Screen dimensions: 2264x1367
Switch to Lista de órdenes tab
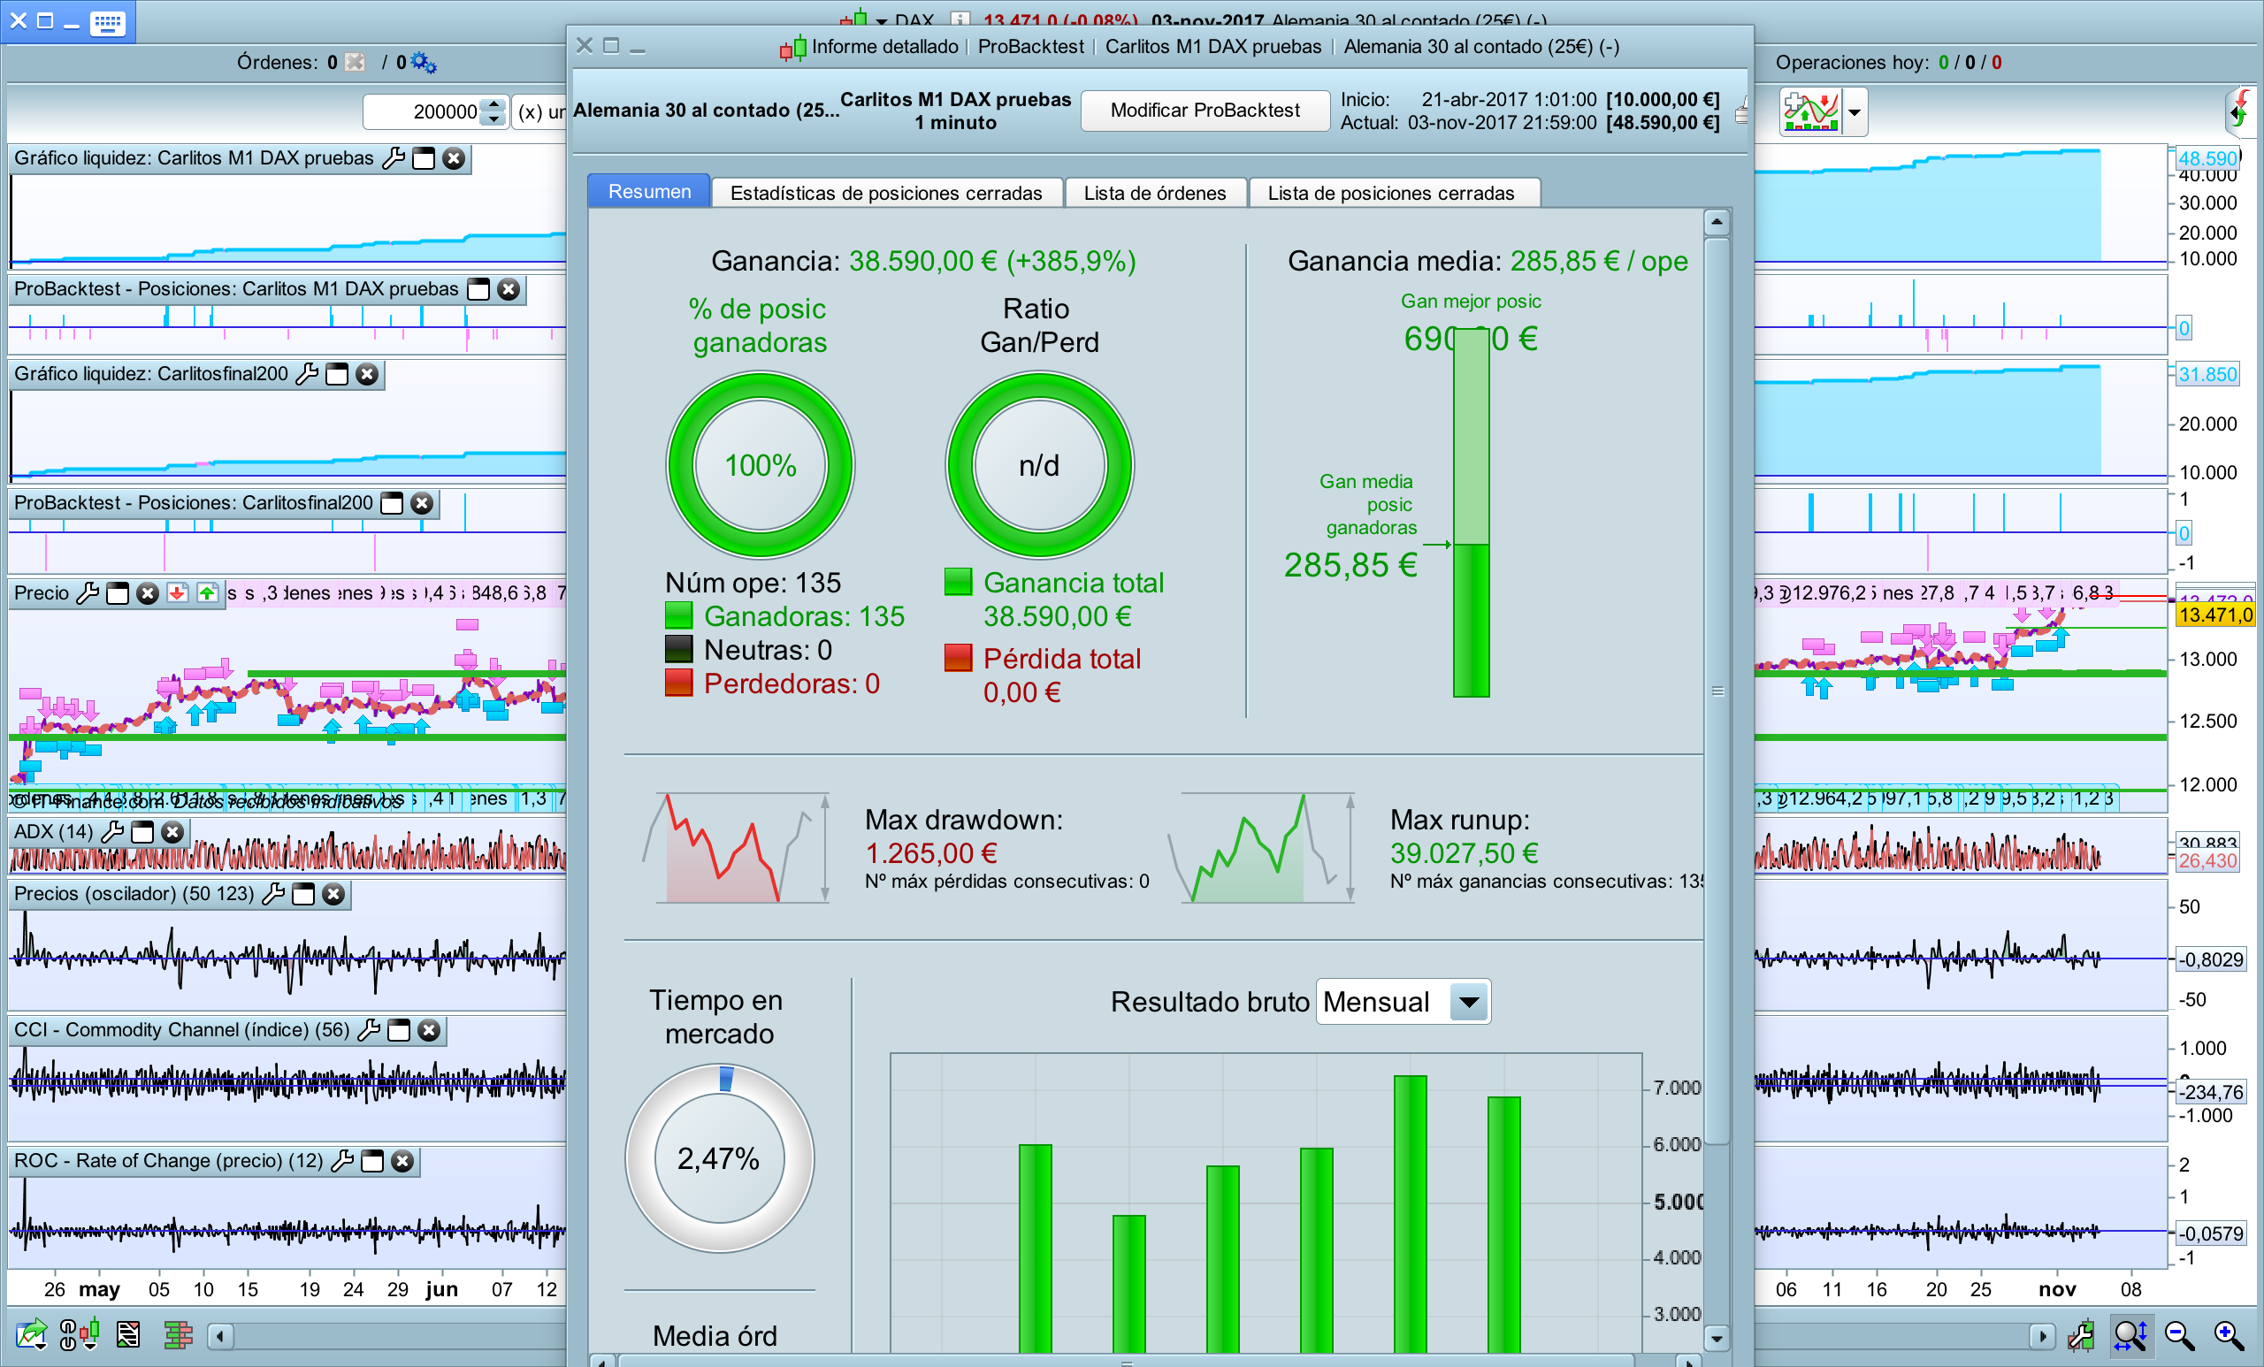[1154, 193]
